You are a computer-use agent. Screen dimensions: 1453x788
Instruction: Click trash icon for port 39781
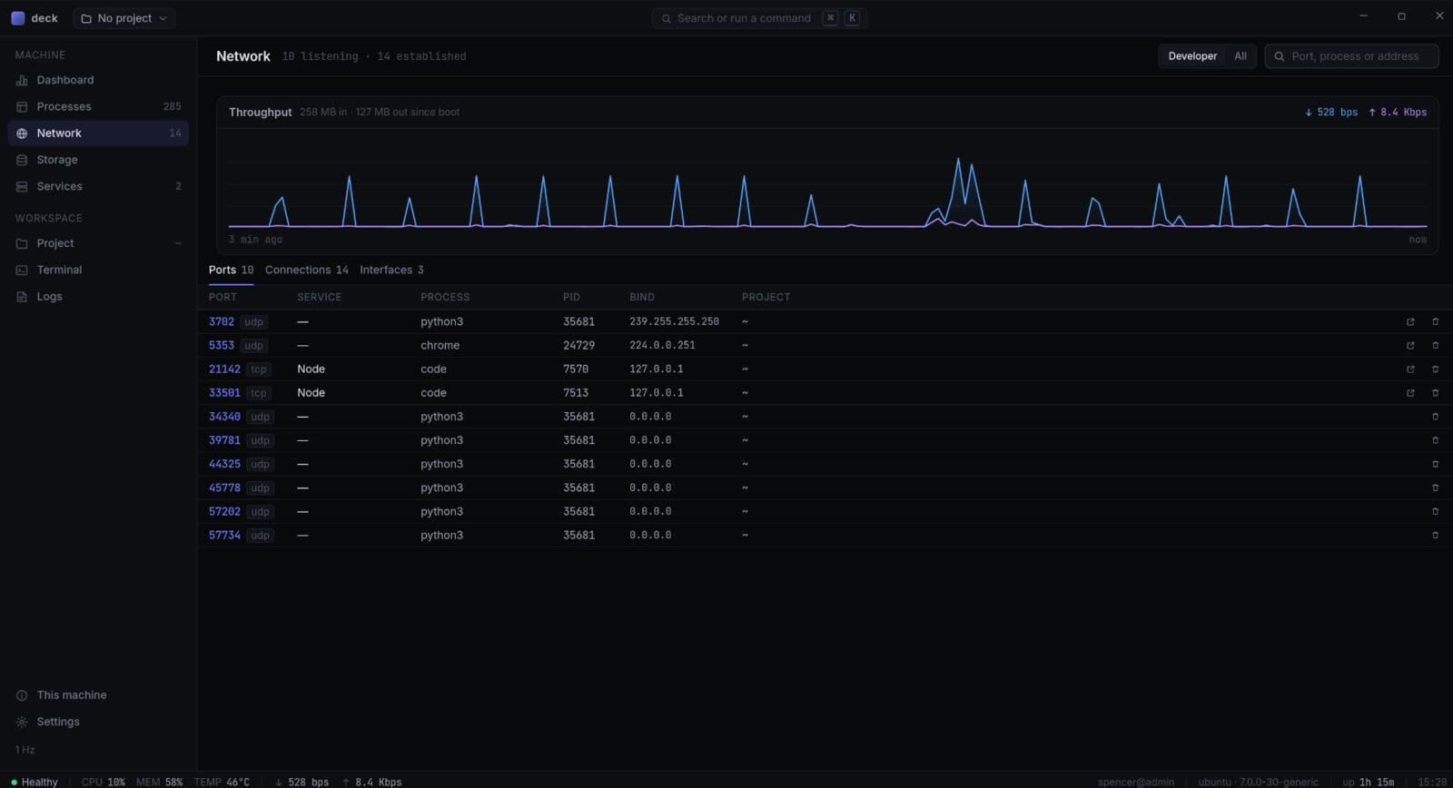coord(1436,440)
